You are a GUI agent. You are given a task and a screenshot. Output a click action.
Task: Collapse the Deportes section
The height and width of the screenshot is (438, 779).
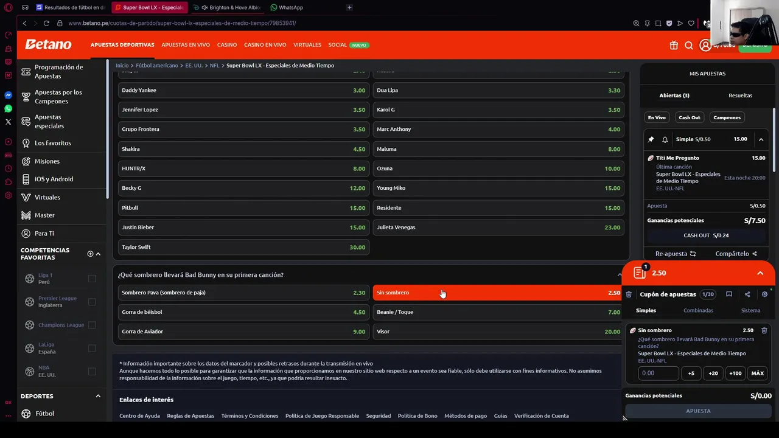[x=98, y=396]
